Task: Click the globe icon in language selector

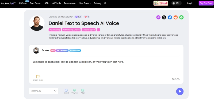Action: tap(174, 3)
